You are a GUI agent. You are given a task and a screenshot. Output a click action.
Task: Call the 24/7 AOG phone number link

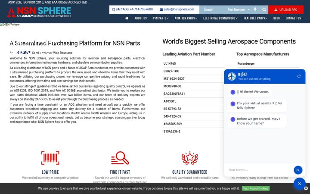pyautogui.click(x=133, y=9)
